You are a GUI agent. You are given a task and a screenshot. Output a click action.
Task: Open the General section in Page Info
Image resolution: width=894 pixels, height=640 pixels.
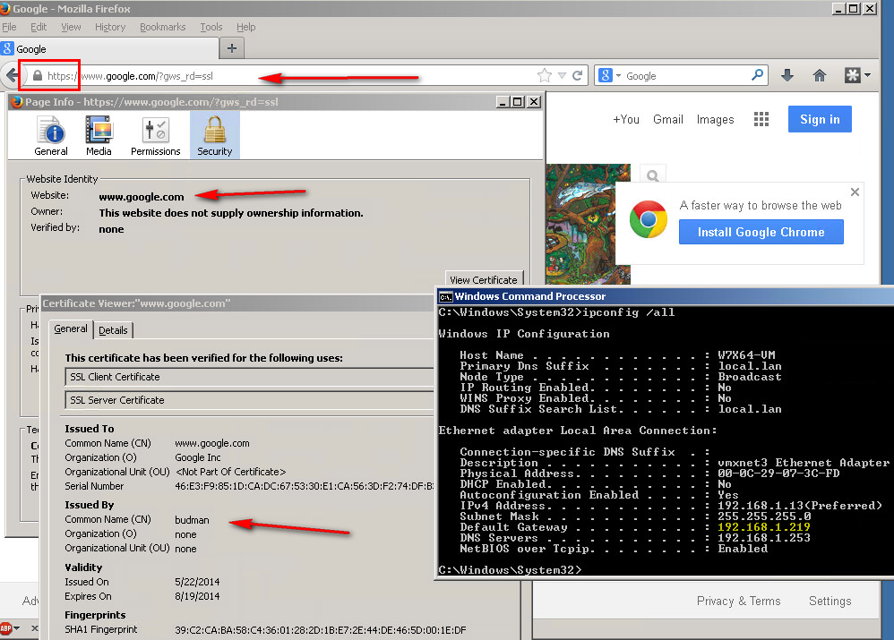(51, 136)
